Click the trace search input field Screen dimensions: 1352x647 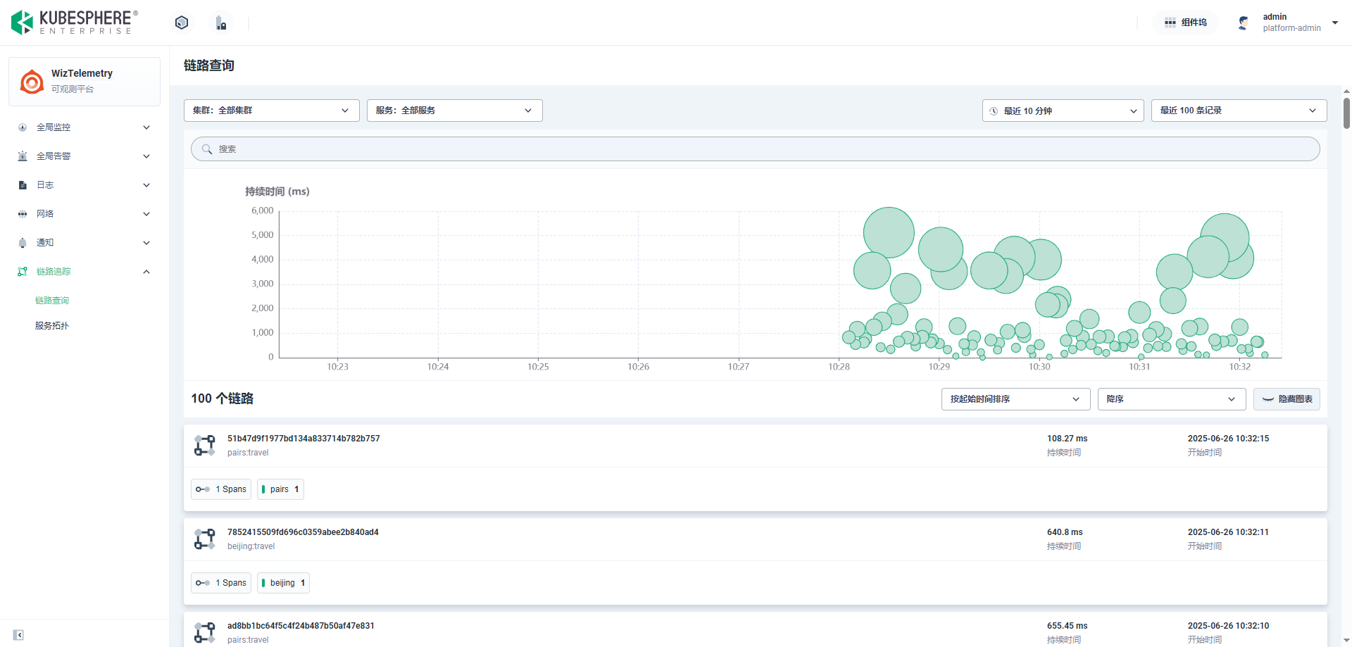tap(755, 149)
